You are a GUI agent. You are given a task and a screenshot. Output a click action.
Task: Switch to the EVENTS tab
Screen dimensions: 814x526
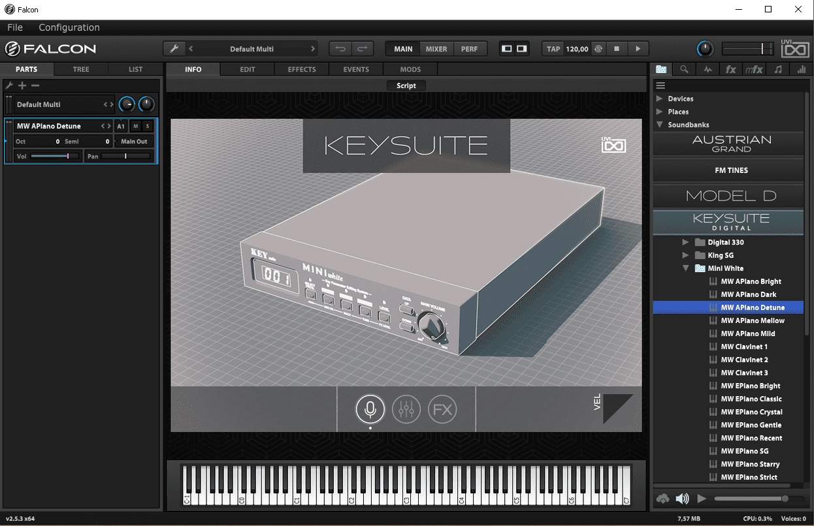[356, 69]
